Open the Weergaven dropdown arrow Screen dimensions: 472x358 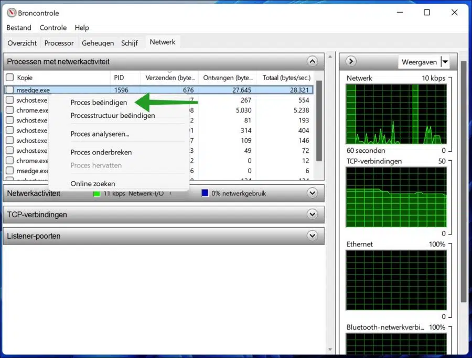tap(445, 62)
